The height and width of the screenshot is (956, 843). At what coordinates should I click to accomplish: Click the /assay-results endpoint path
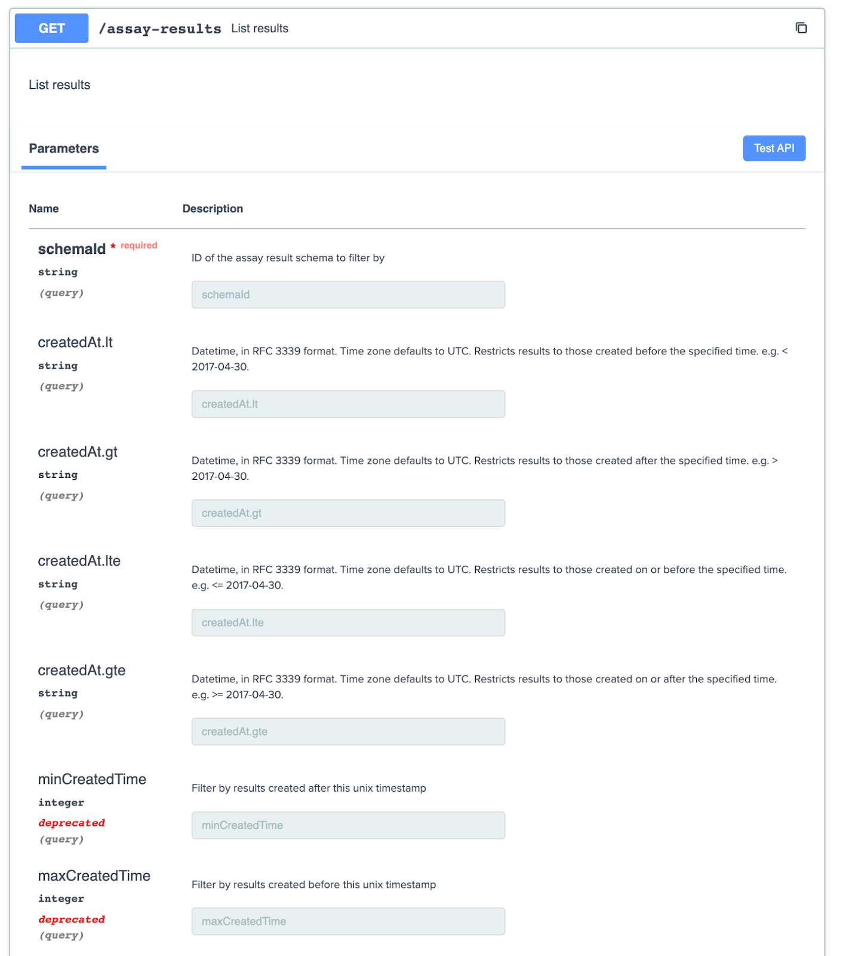click(x=160, y=29)
